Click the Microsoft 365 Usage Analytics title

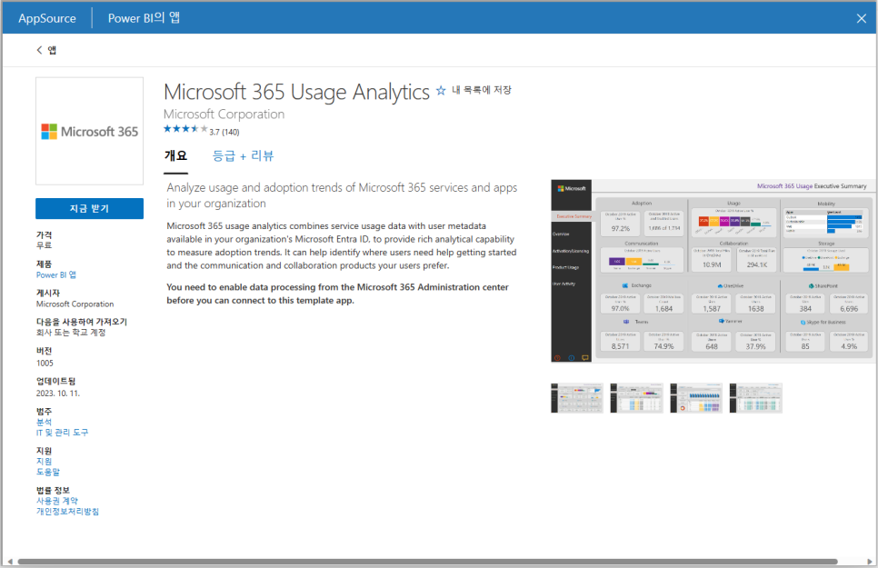click(297, 92)
